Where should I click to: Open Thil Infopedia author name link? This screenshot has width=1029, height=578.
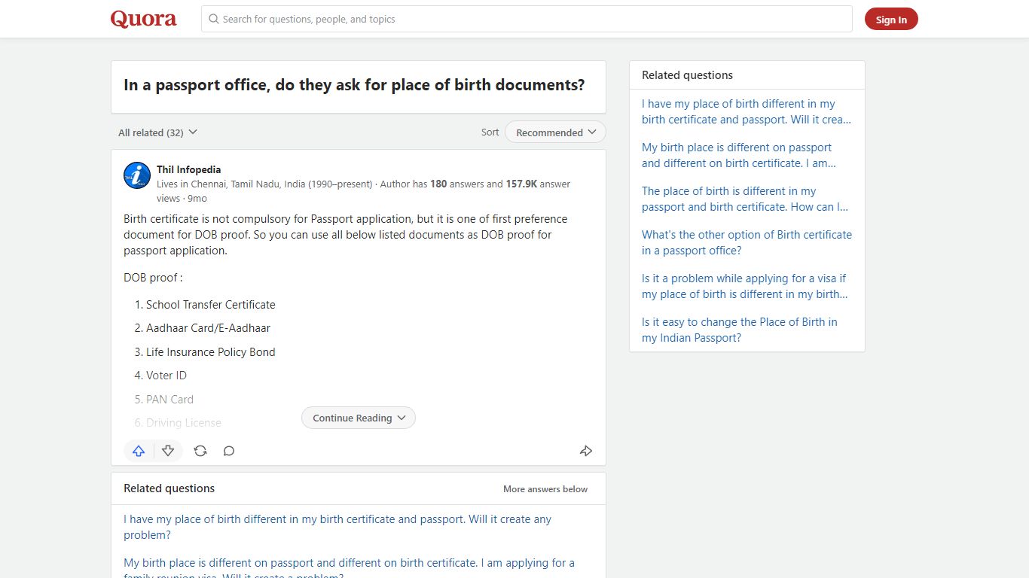click(x=188, y=169)
